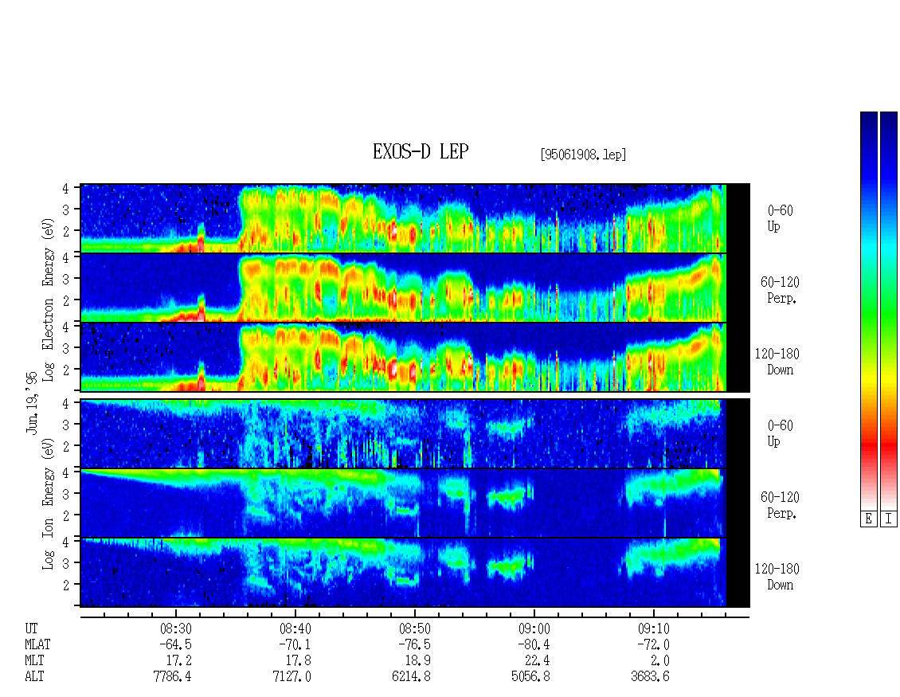900x697 pixels.
Task: Click the UT row label
Action: [31, 628]
